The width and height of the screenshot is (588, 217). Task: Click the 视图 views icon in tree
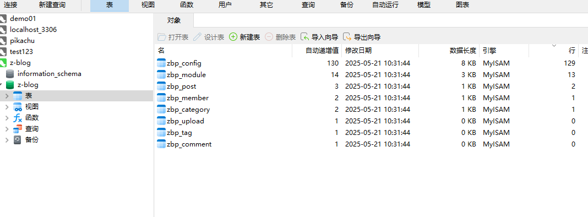coord(18,107)
